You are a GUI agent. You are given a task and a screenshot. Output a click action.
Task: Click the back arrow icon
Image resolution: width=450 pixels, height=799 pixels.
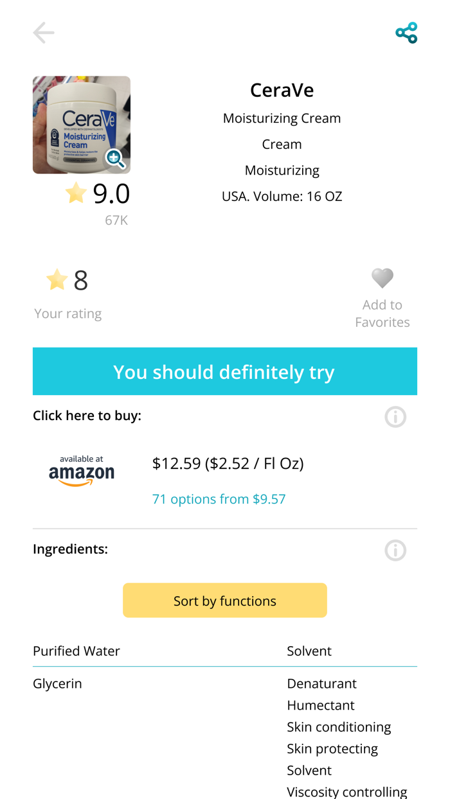tap(43, 32)
